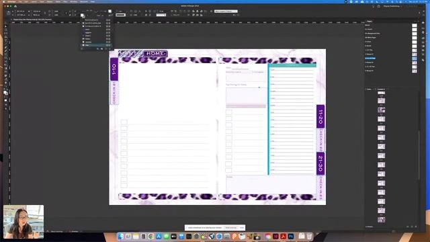This screenshot has width=430, height=242.
Task: Click the CHECK-IN #1 side tab
Action: click(x=114, y=93)
